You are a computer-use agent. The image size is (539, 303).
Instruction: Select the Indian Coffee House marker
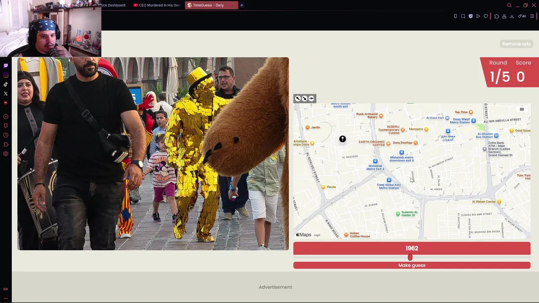[x=346, y=235]
